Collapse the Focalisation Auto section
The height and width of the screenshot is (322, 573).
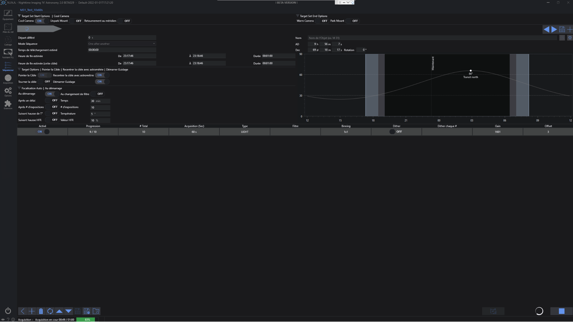(19, 88)
